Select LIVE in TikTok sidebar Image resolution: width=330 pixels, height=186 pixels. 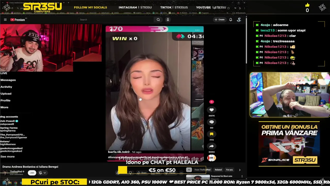click(x=4, y=73)
